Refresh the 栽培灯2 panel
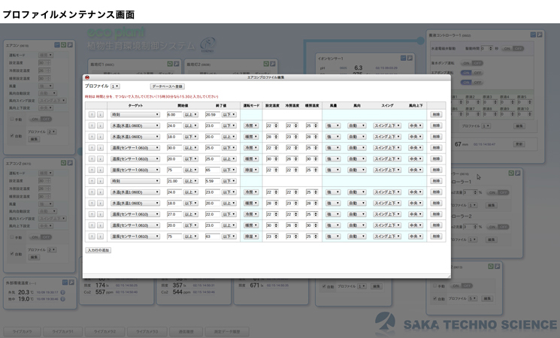Viewport: 560px width, 338px height. 265,64
